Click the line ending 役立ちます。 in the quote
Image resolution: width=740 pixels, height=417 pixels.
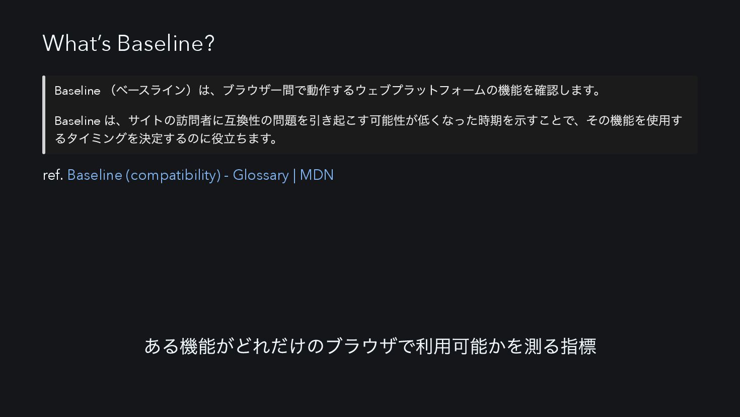tap(167, 138)
